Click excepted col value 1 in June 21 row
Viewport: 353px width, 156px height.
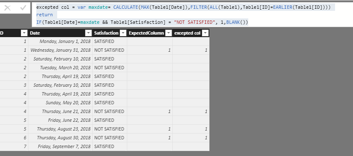tap(206, 112)
